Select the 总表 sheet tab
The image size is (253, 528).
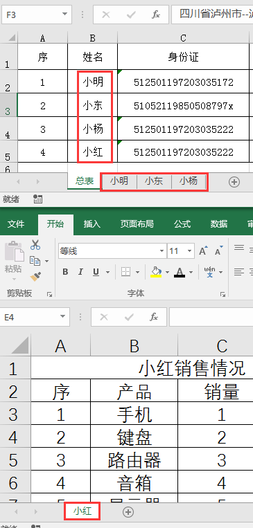click(x=85, y=181)
